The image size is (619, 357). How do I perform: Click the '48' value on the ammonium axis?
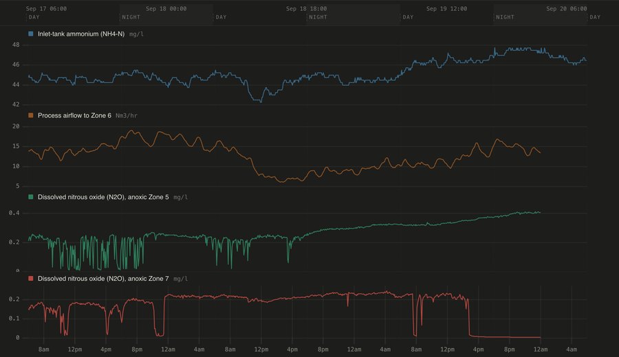tap(16, 45)
